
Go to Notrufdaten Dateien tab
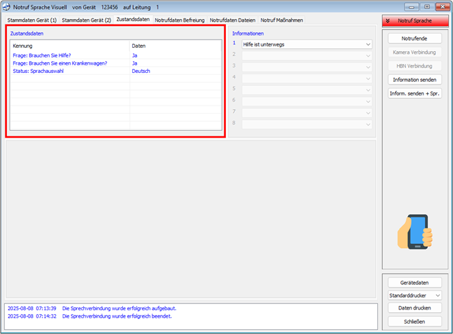click(x=233, y=20)
